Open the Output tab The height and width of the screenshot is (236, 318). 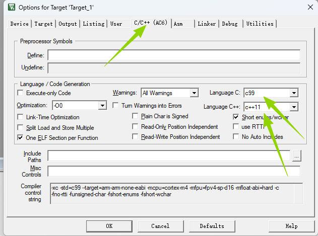pos(68,24)
